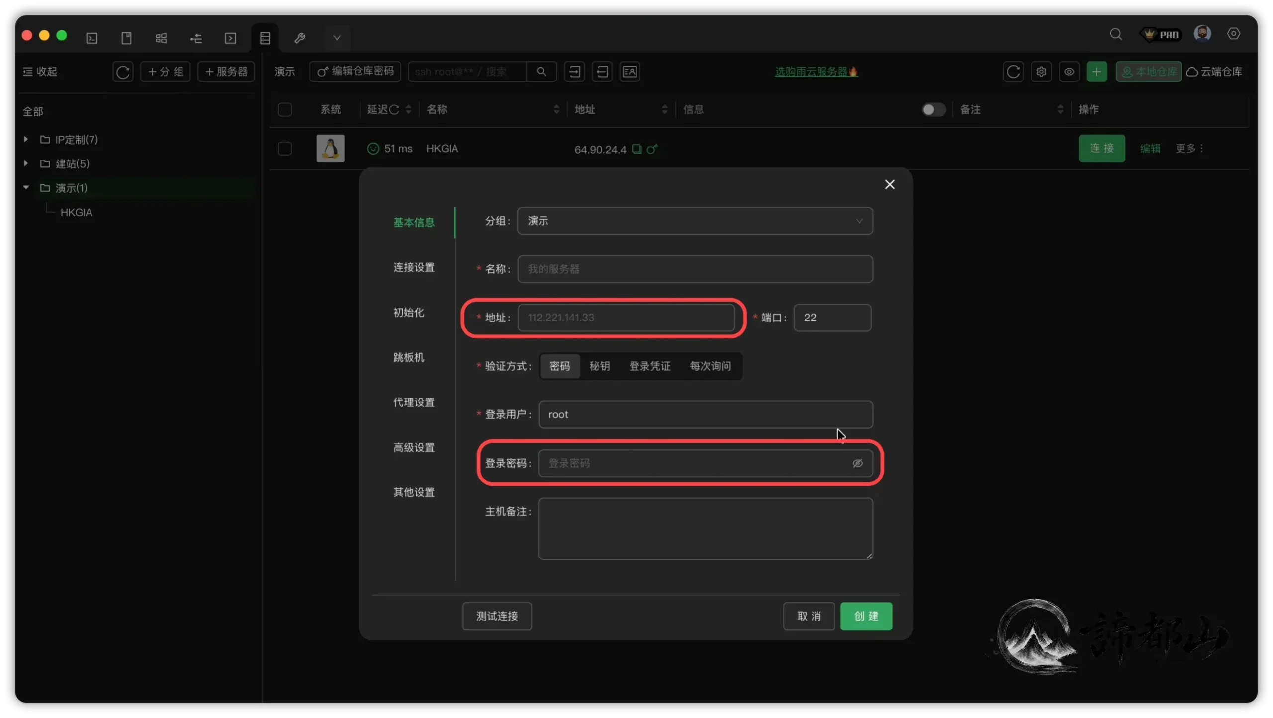The height and width of the screenshot is (718, 1273).
Task: Click the settings gear in server toolbar
Action: (1041, 72)
